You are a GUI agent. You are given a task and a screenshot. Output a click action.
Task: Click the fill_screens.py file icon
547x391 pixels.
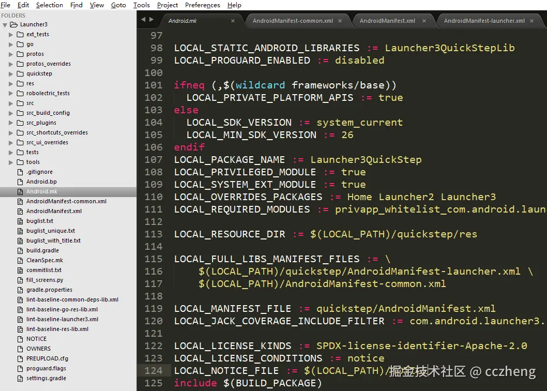(x=20, y=280)
